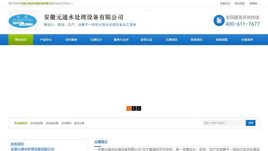Select 荣誉认证 navigation item
Screen dimensions: 268x151
coord(146,39)
